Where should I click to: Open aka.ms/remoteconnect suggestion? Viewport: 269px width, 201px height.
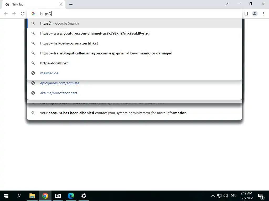(134, 93)
